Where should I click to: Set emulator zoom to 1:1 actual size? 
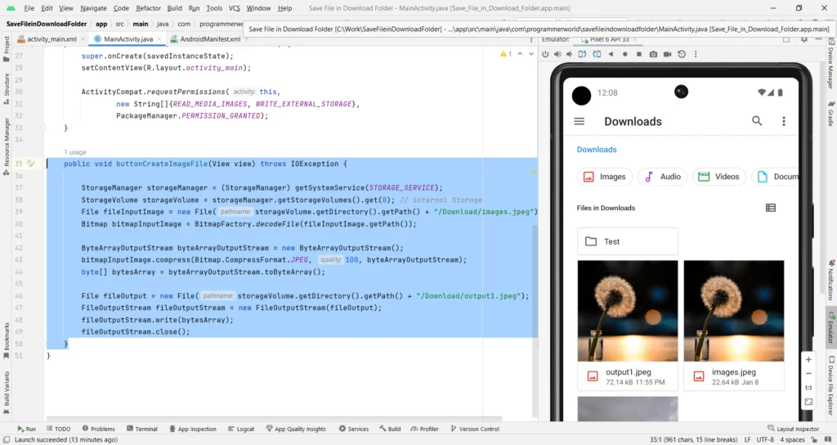[808, 388]
